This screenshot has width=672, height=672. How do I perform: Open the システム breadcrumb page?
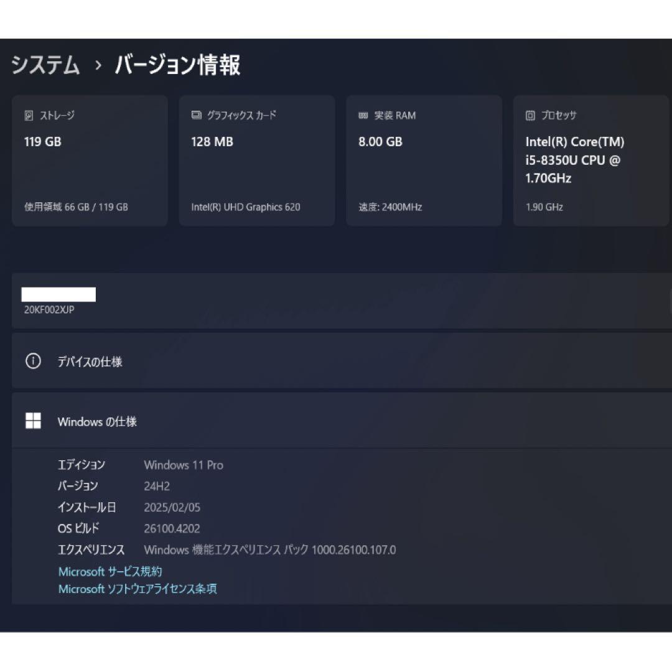coord(46,64)
